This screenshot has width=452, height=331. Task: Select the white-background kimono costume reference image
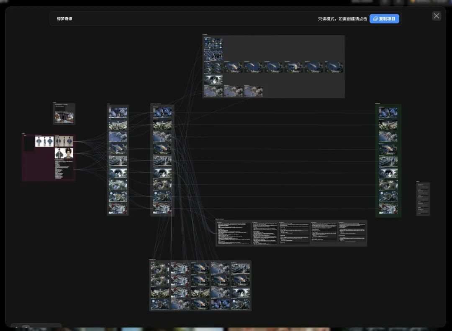click(44, 141)
